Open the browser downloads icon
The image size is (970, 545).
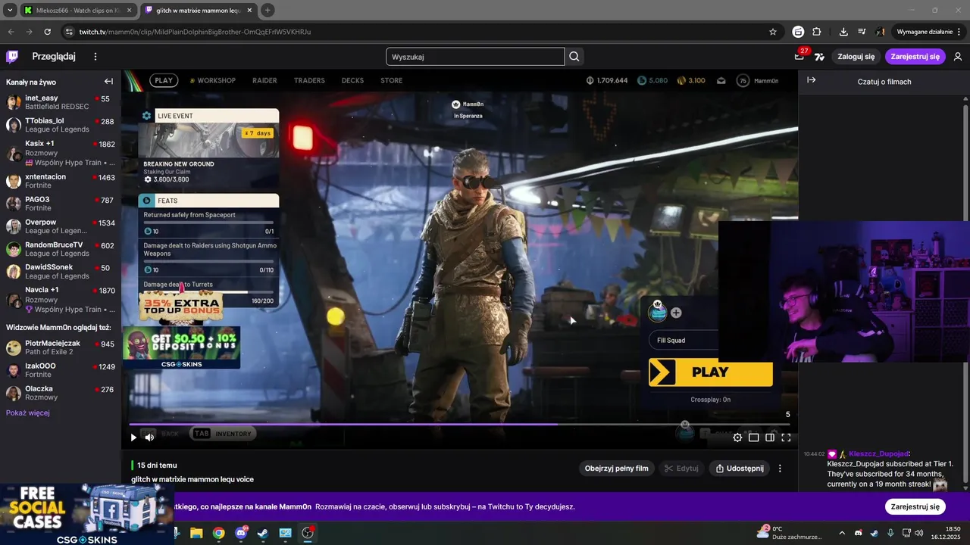coord(843,32)
